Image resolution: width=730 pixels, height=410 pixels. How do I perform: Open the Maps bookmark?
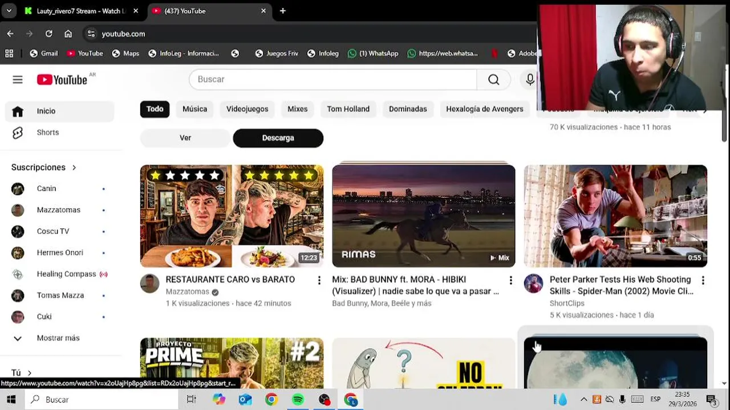pyautogui.click(x=125, y=53)
